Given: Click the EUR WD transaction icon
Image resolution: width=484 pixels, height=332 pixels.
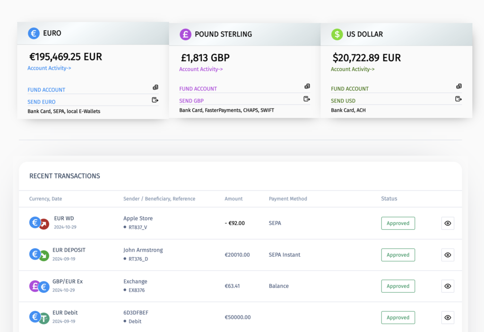Looking at the screenshot, I should click(39, 223).
